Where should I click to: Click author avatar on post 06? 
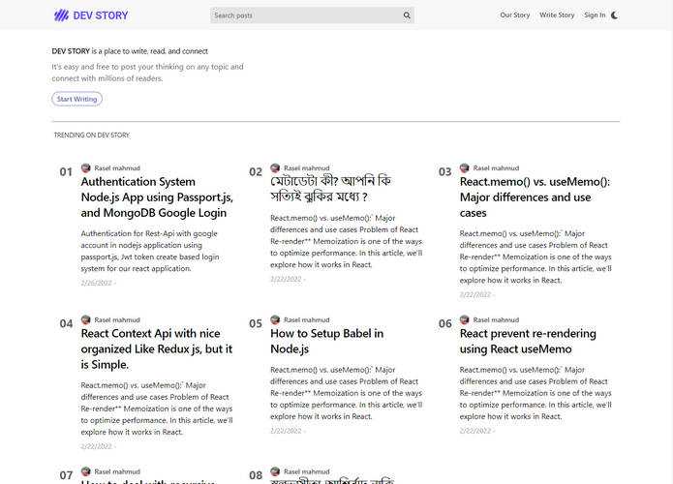(x=465, y=319)
